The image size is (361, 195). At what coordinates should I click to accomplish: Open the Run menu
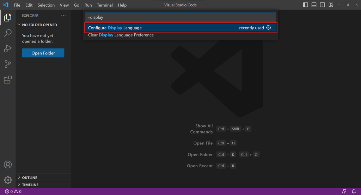pyautogui.click(x=88, y=5)
